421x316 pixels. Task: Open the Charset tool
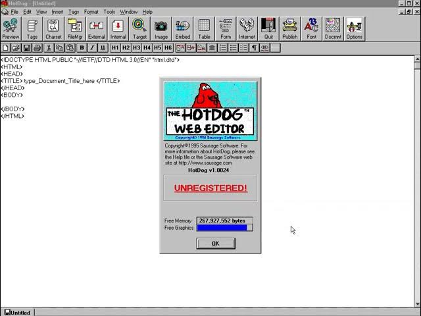tap(53, 29)
